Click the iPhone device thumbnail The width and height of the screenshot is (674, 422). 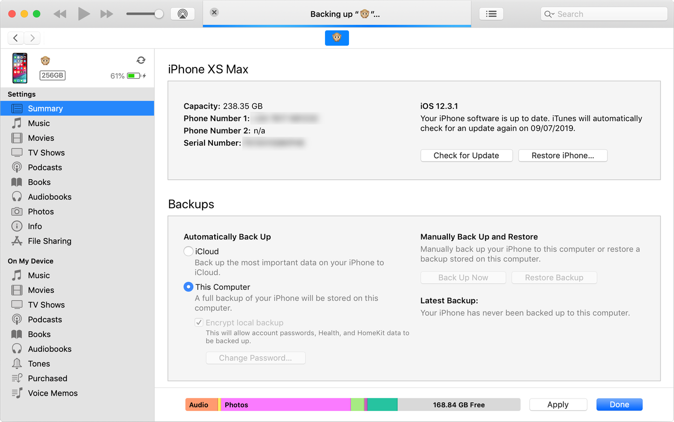click(x=20, y=68)
